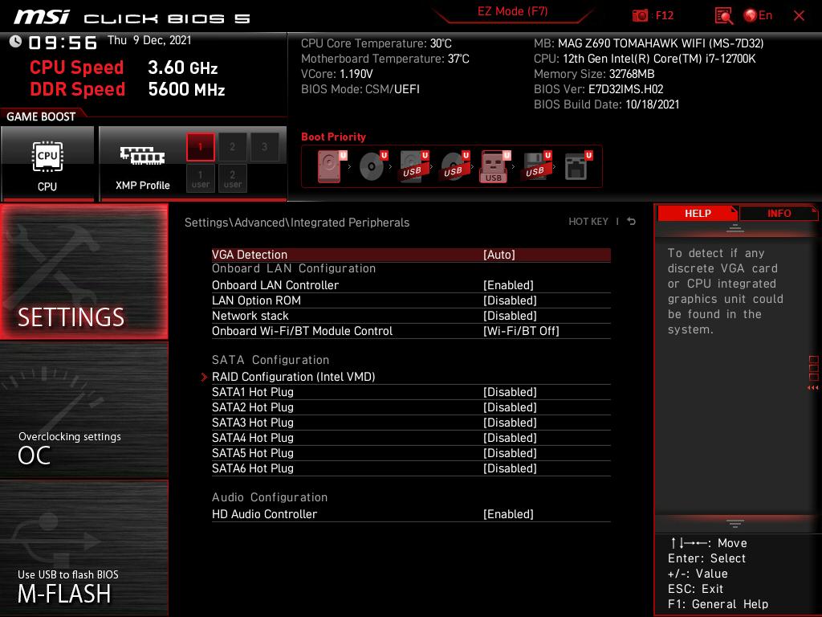Screen dimensions: 822x617
Task: Open VGA Detection [Auto] option
Action: (411, 255)
